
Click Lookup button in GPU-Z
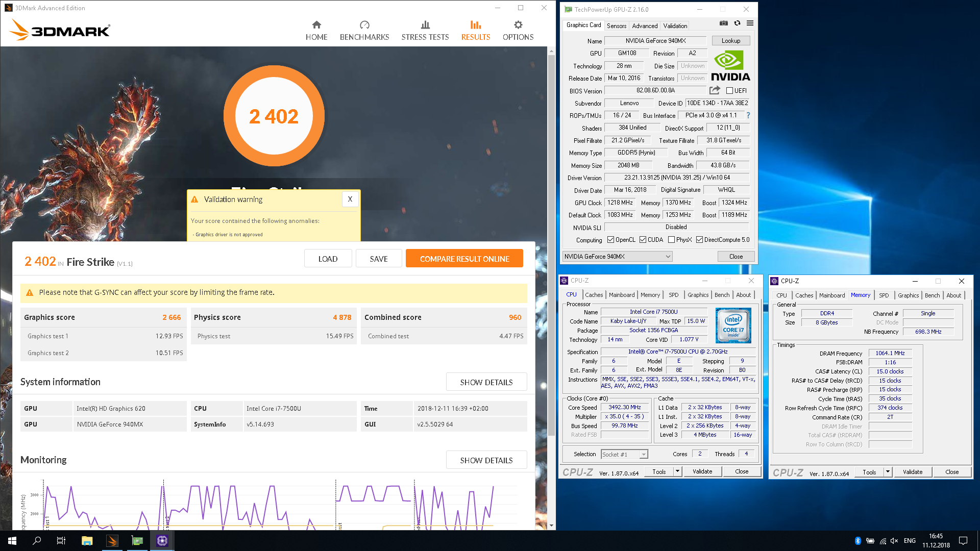730,41
